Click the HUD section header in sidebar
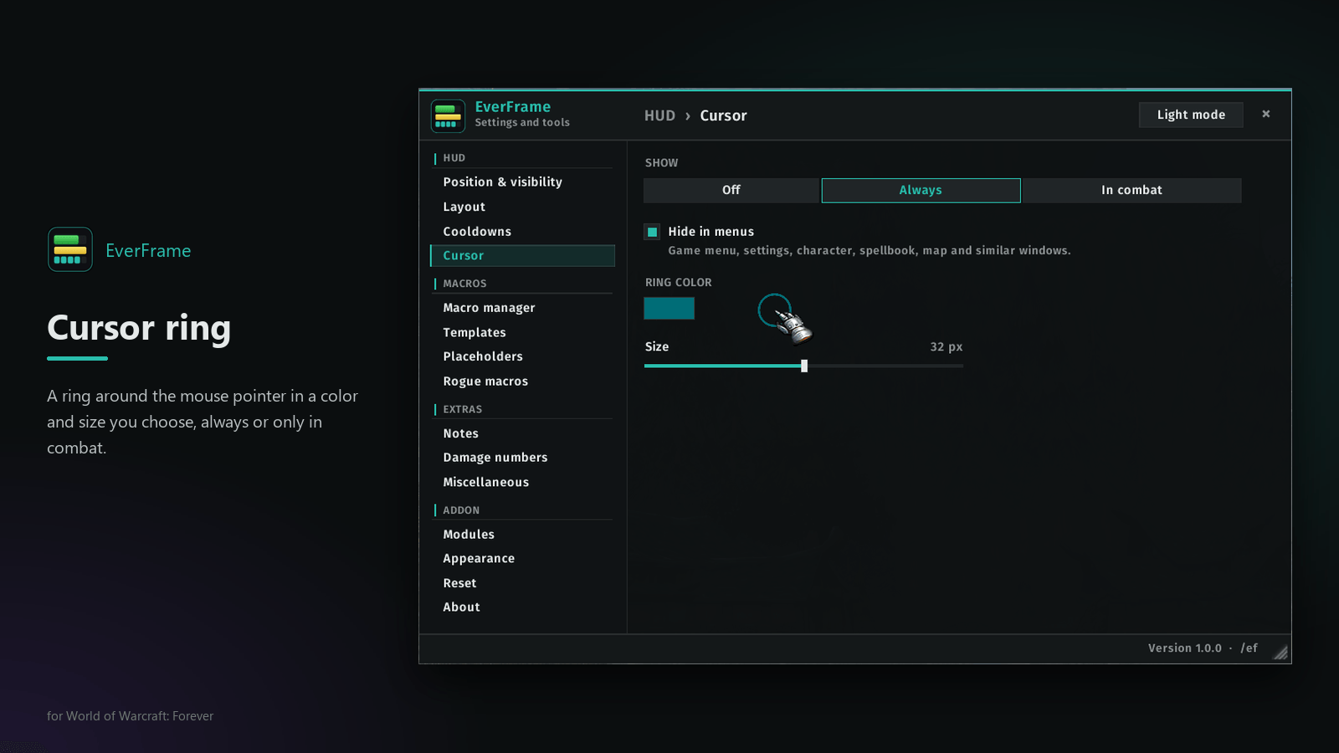The width and height of the screenshot is (1339, 753). click(454, 158)
